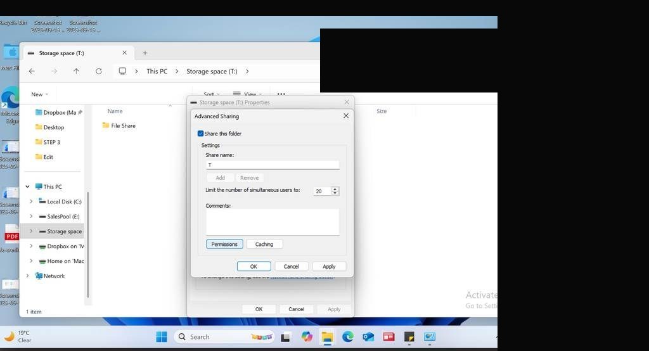Launch Copilot from the taskbar
This screenshot has height=351, width=649.
click(307, 337)
